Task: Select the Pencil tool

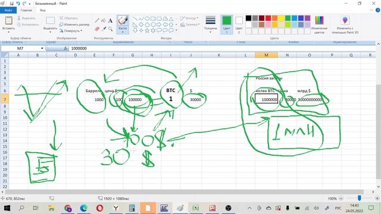Action: click(97, 20)
